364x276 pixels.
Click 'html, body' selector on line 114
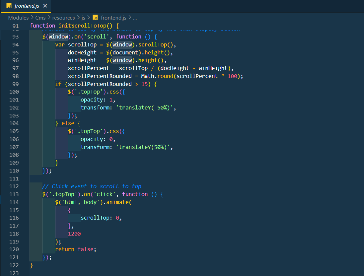(x=81, y=202)
